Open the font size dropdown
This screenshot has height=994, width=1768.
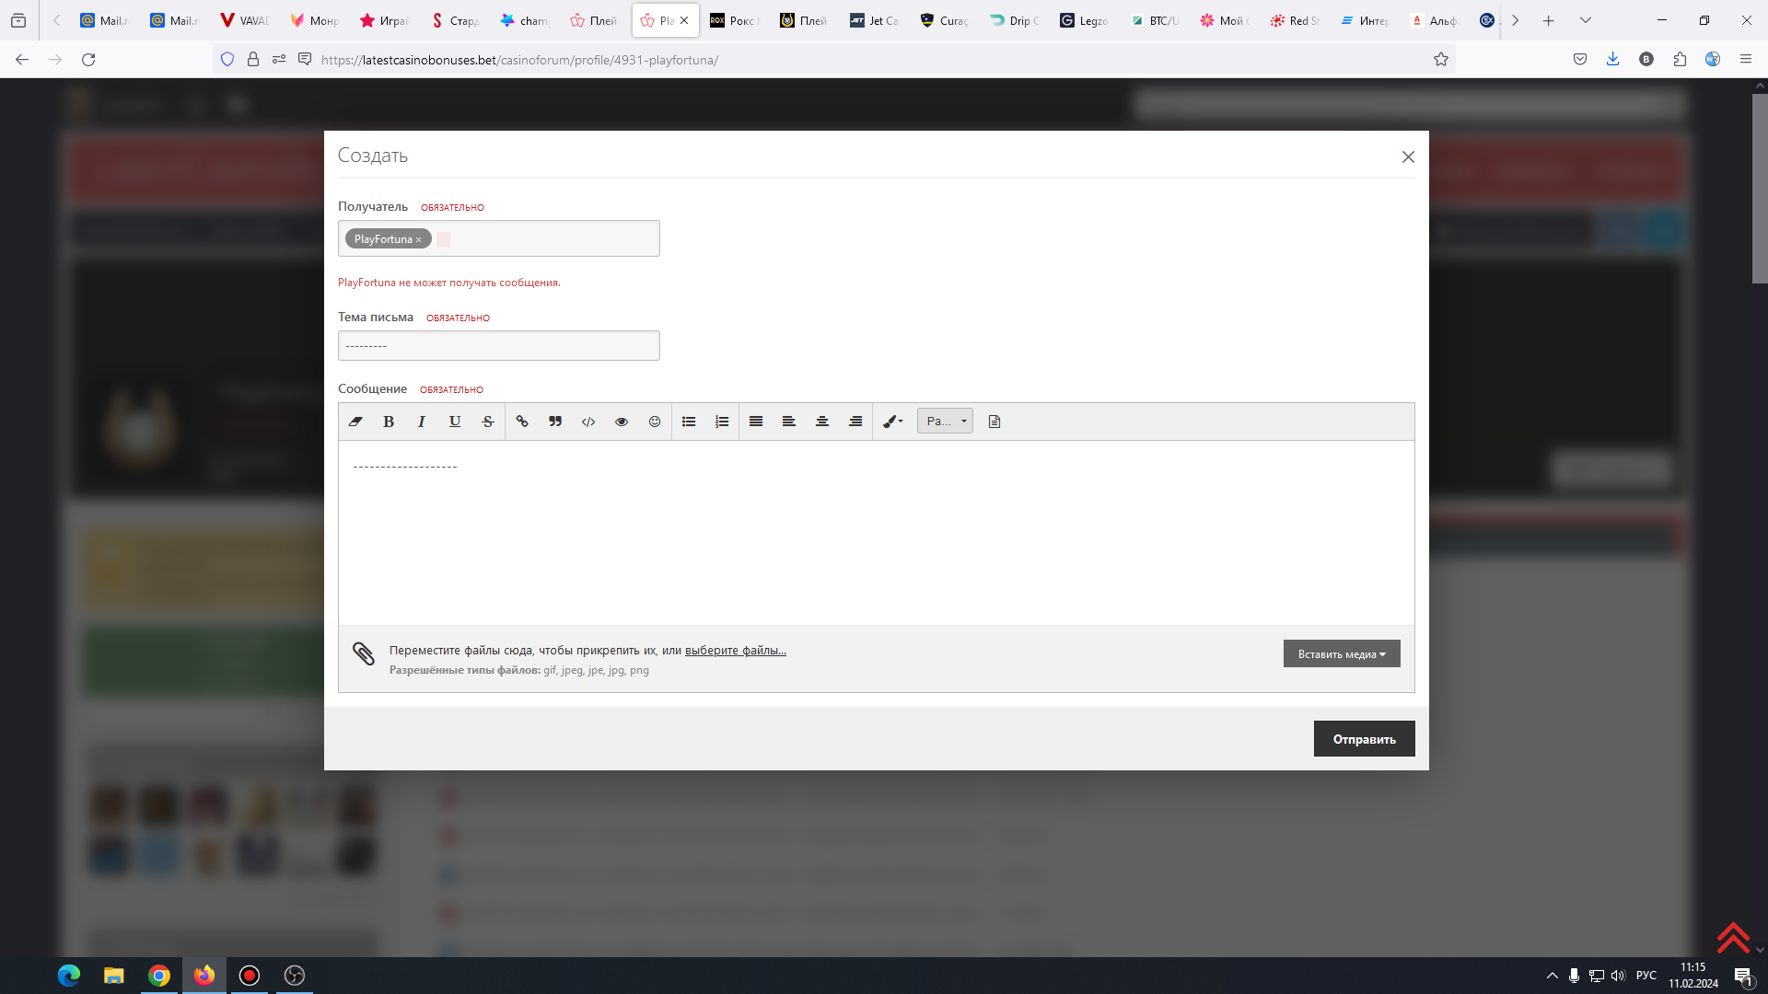tap(945, 422)
